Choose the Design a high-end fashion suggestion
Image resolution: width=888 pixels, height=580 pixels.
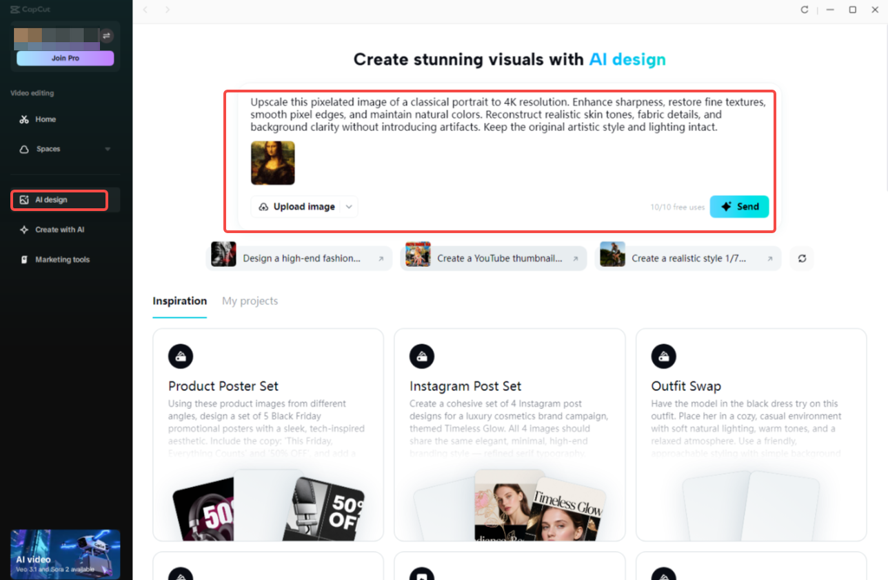299,258
